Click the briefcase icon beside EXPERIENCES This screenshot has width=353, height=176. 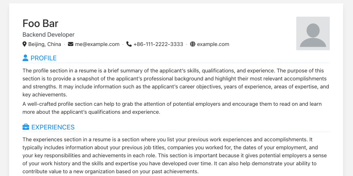tap(26, 127)
